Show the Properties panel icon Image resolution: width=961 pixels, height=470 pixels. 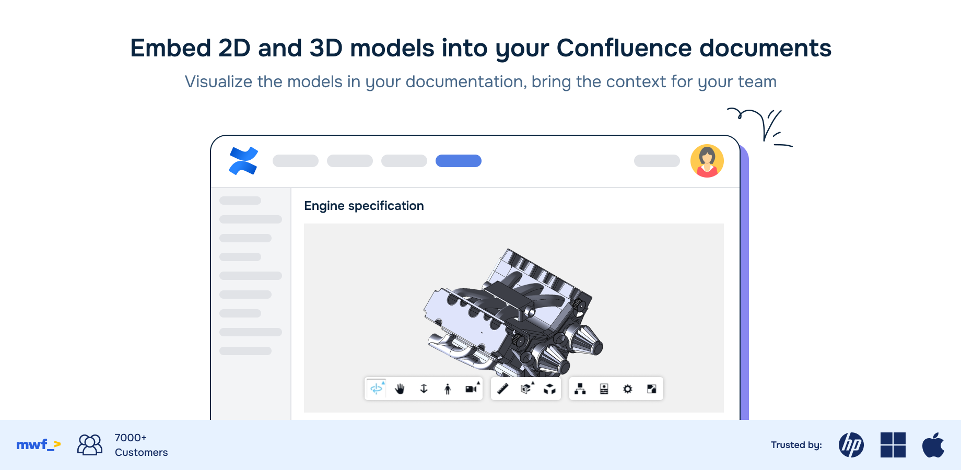(x=604, y=389)
